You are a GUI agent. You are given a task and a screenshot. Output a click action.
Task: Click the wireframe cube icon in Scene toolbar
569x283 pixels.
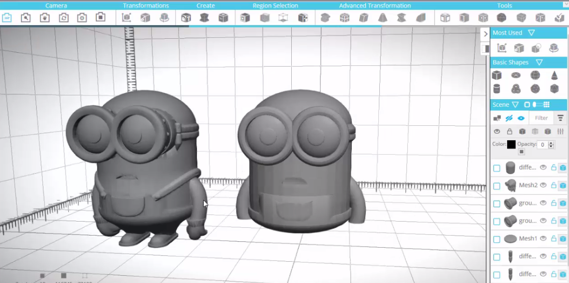tap(535, 132)
